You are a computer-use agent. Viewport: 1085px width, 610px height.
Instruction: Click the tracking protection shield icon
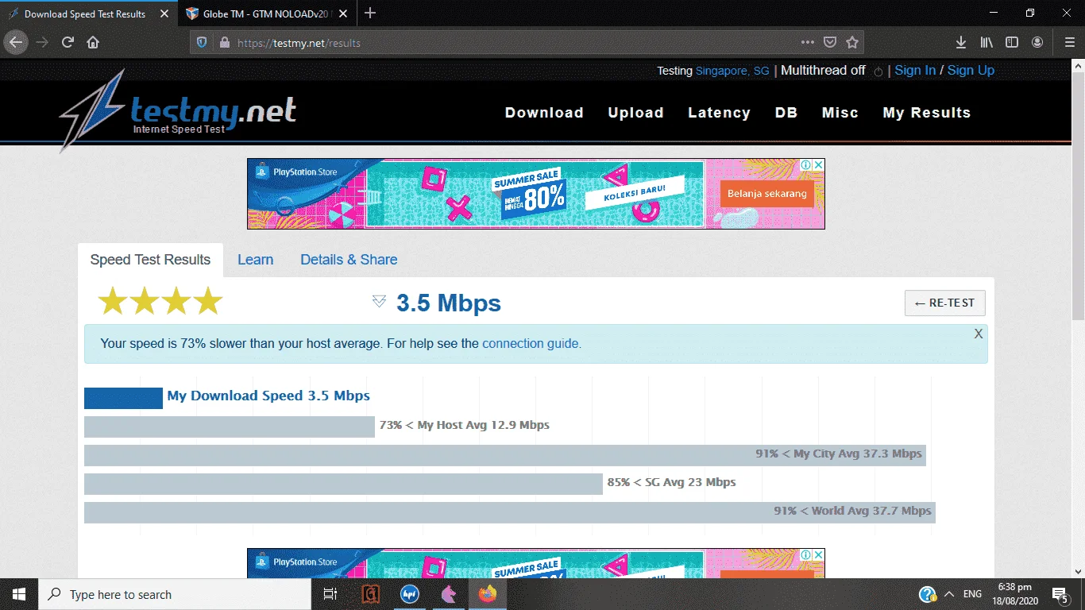point(202,42)
